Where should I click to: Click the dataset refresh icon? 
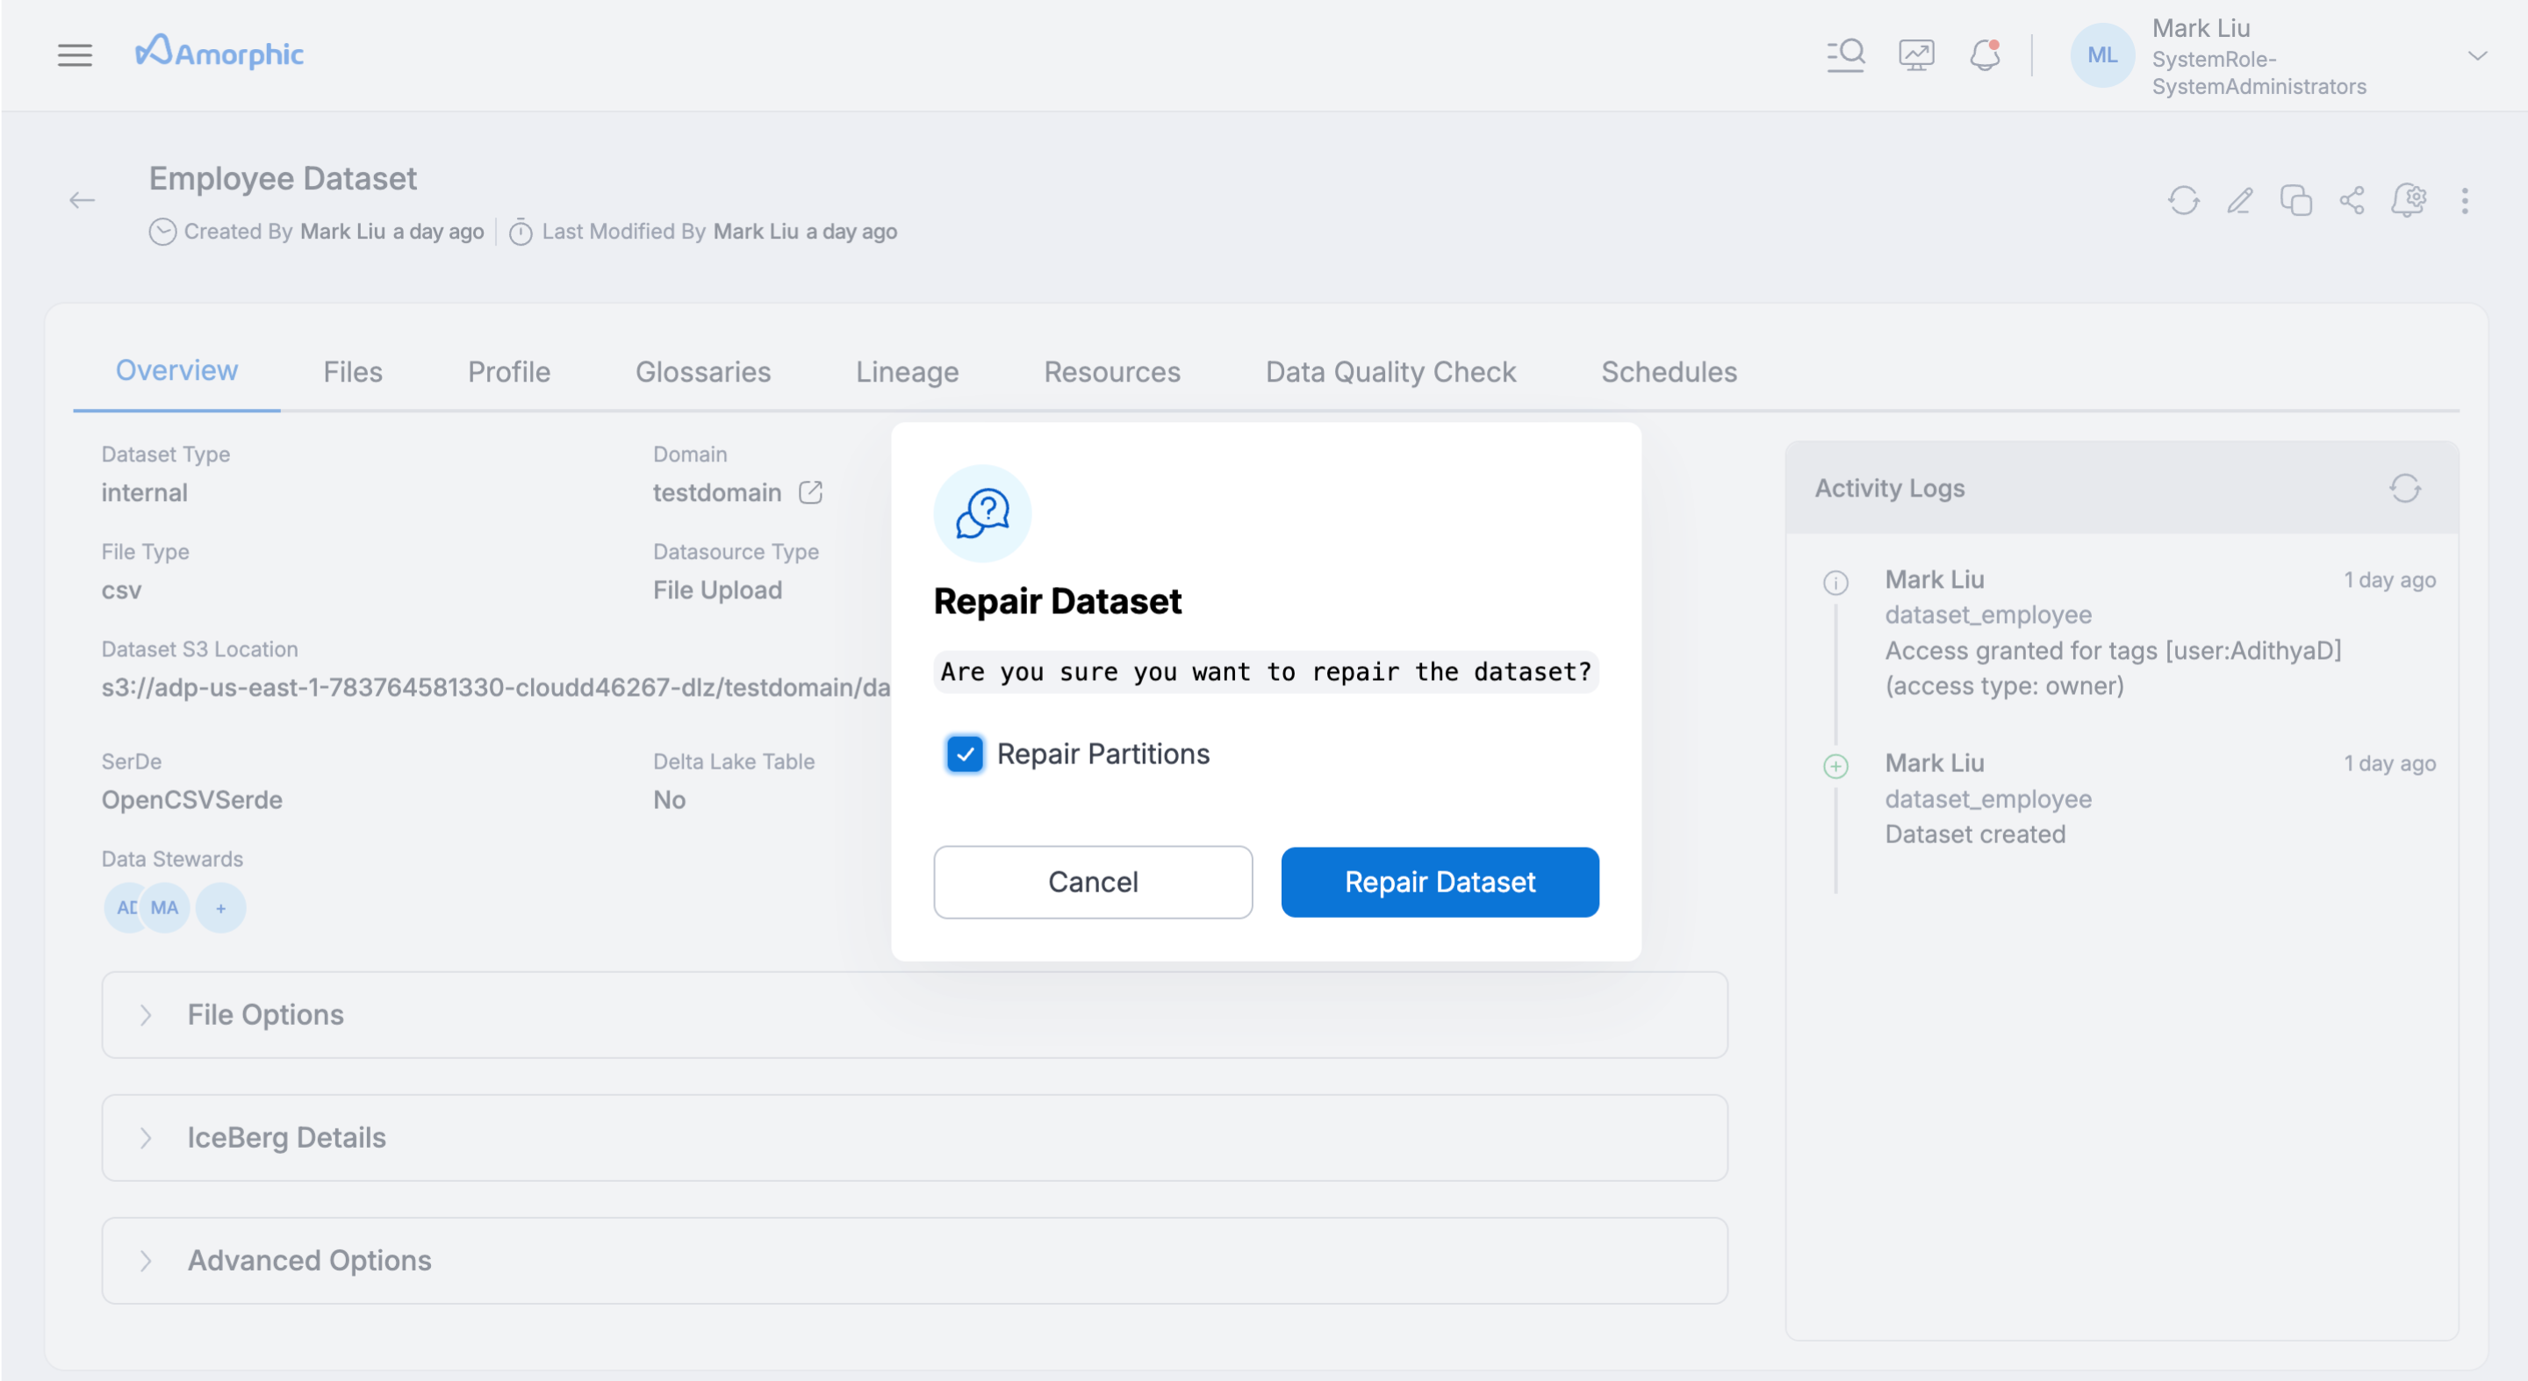pyautogui.click(x=2184, y=201)
